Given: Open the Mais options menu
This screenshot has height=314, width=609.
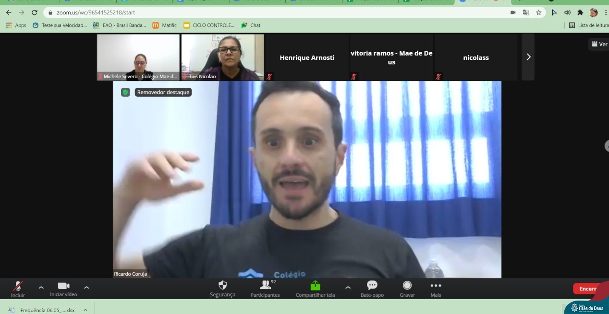Looking at the screenshot, I should [x=436, y=288].
